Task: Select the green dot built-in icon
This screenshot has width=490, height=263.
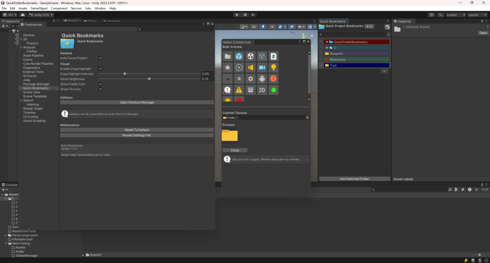Action: (x=274, y=90)
